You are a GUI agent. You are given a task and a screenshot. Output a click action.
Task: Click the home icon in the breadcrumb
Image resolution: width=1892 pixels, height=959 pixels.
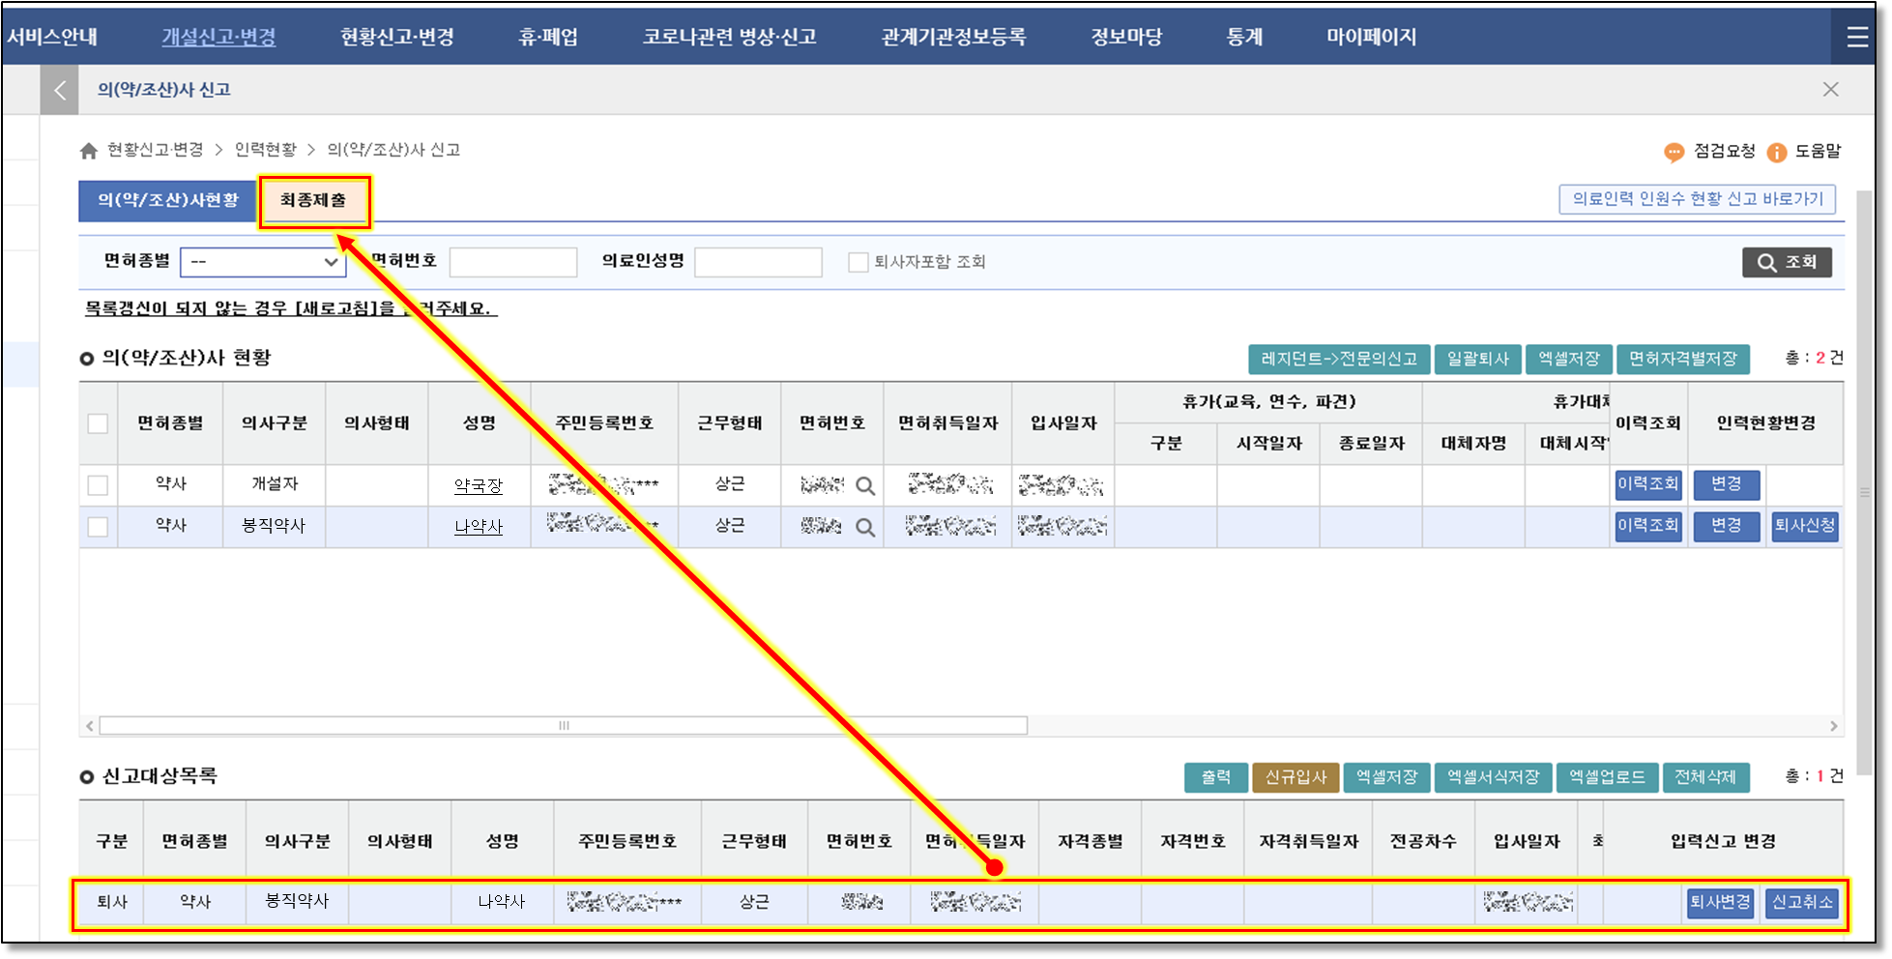click(89, 151)
